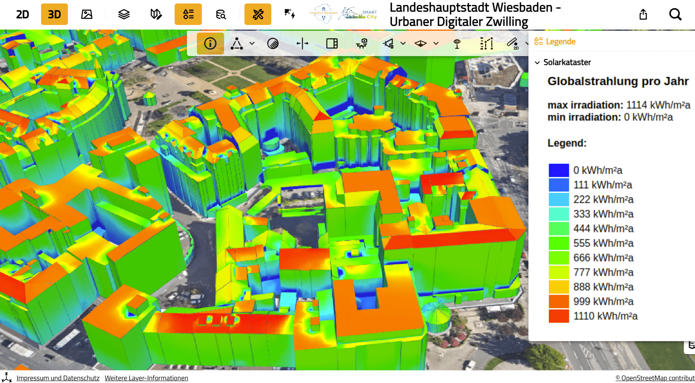The image size is (695, 383).
Task: Open the Legende panel header
Action: [x=555, y=41]
